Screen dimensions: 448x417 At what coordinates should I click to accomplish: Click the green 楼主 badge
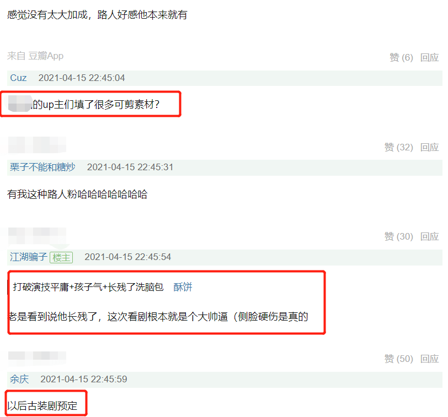[x=61, y=258]
